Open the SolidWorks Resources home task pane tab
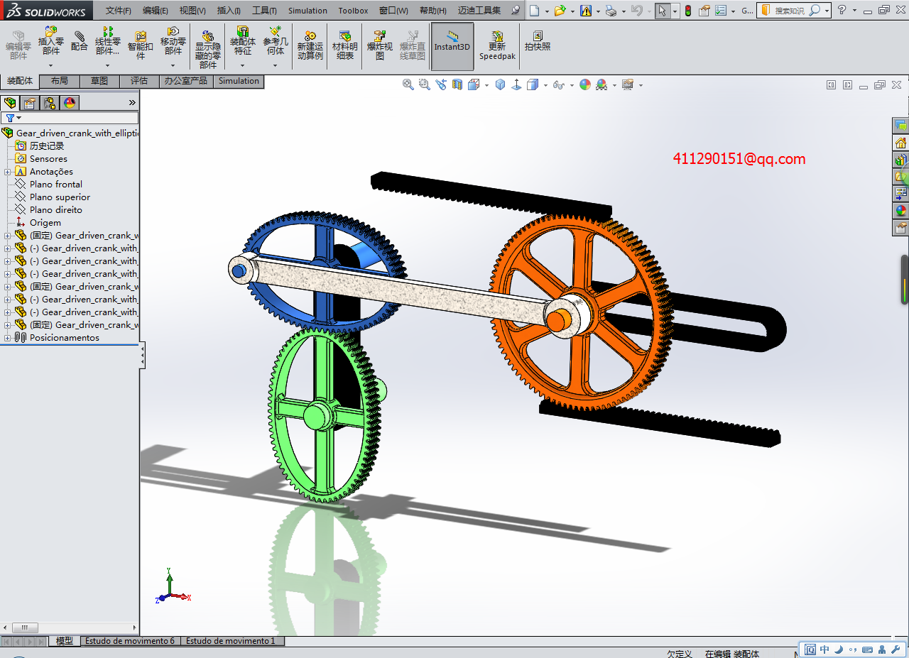909x658 pixels. 900,142
